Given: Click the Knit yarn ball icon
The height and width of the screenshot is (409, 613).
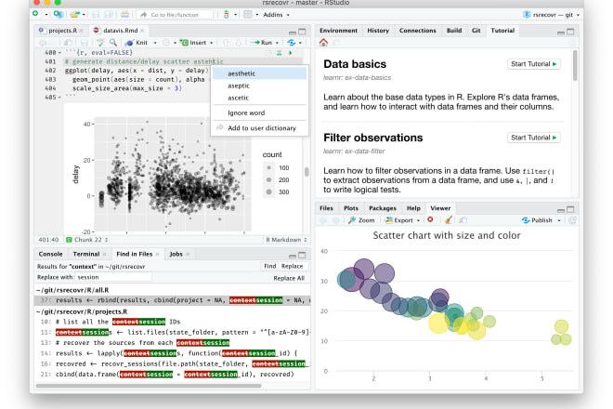Looking at the screenshot, I should (x=129, y=43).
